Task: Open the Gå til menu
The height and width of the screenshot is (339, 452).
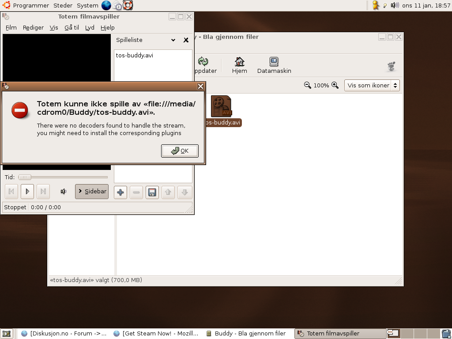Action: click(x=72, y=28)
